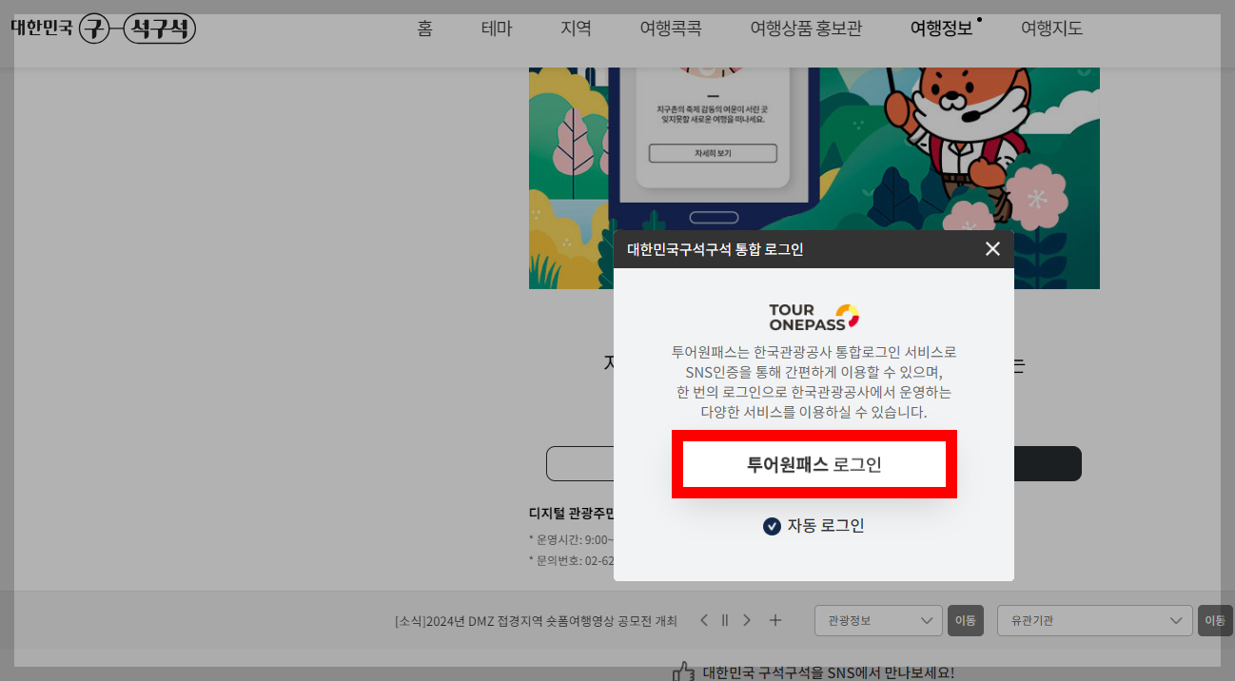Click the plus icon for more news
The image size is (1235, 681).
coord(775,620)
